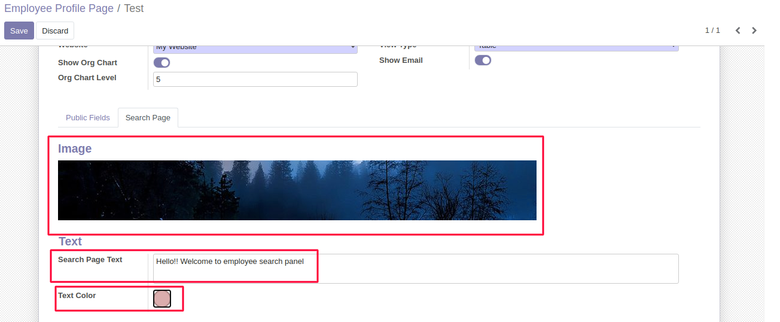Click the 1 / 1 pager counter
780x322 pixels.
point(712,31)
